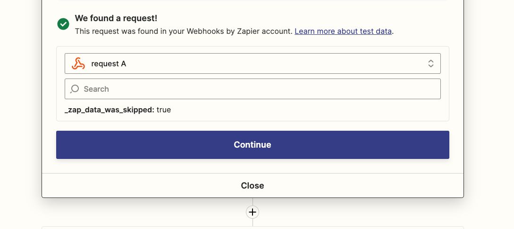Click the _zap_data_was_skipped field name
The width and height of the screenshot is (514, 229).
tap(110, 110)
